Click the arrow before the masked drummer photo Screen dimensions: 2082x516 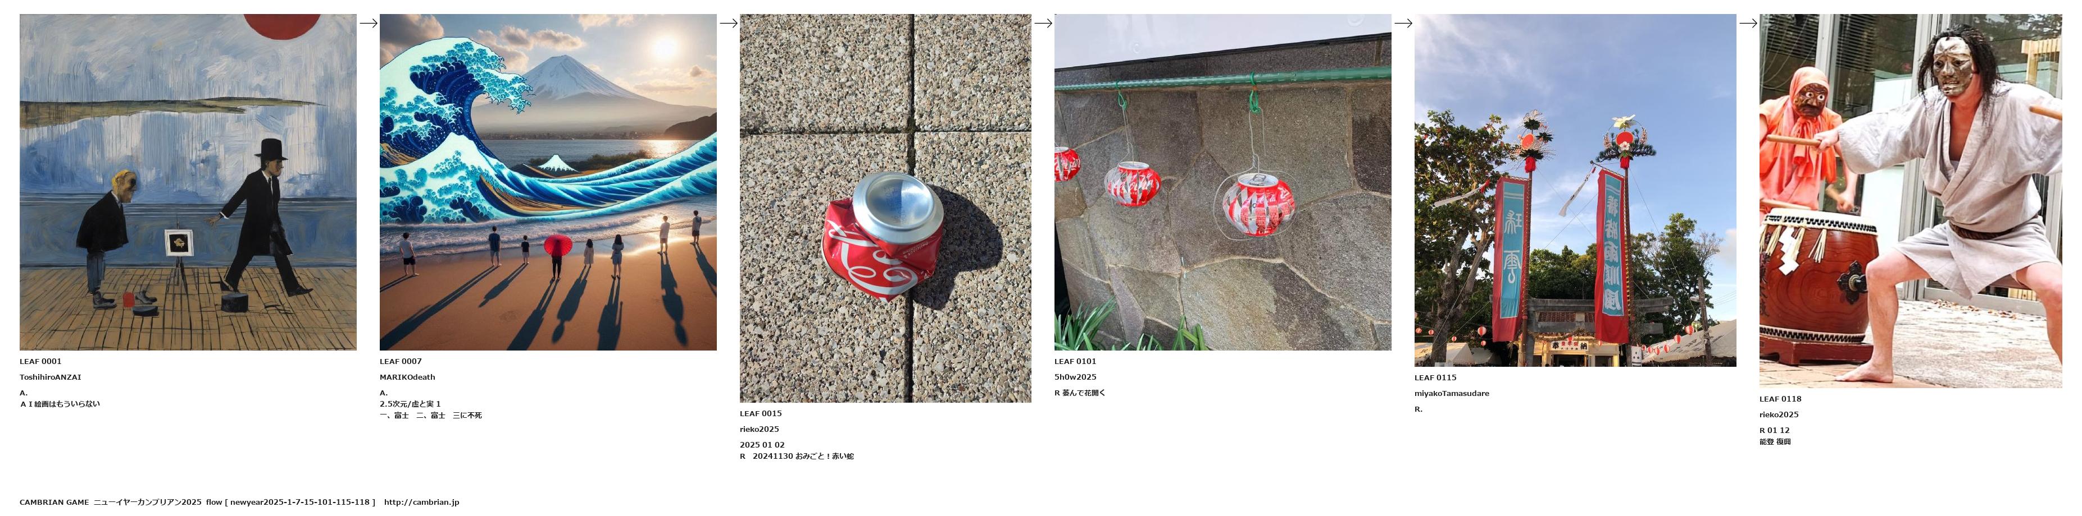click(1748, 24)
